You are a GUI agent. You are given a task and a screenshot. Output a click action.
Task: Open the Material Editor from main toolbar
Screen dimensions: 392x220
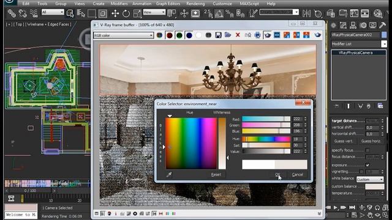378,13
